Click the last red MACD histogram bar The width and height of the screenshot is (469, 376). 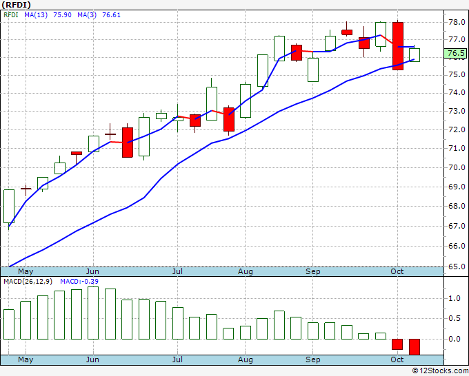pyautogui.click(x=415, y=347)
